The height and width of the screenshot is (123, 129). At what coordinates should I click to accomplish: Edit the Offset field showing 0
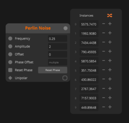[x=58, y=54]
